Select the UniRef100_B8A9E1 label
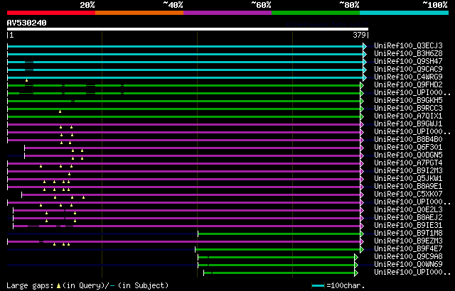The width and height of the screenshot is (455, 291). tap(408, 187)
